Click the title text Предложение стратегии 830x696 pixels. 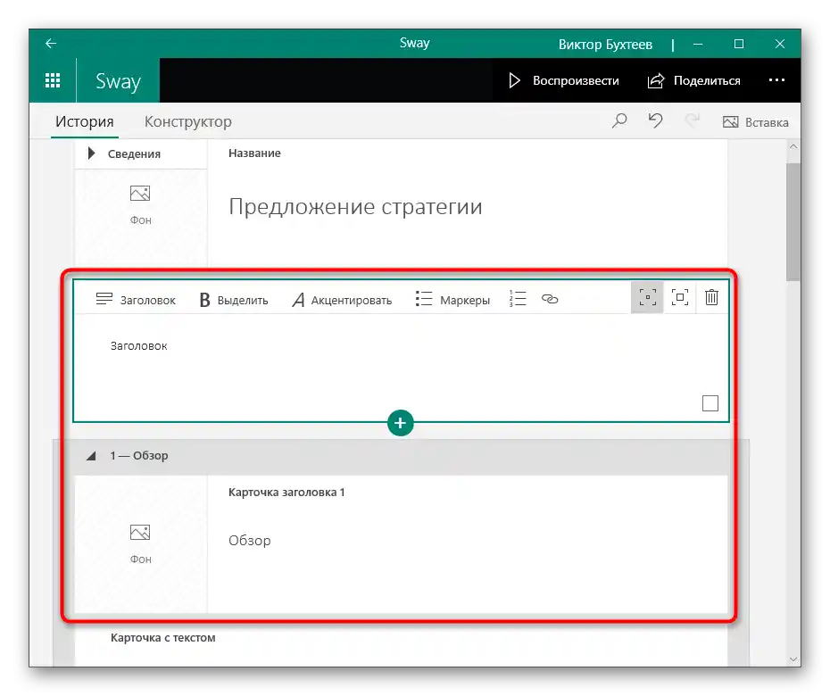(x=355, y=206)
